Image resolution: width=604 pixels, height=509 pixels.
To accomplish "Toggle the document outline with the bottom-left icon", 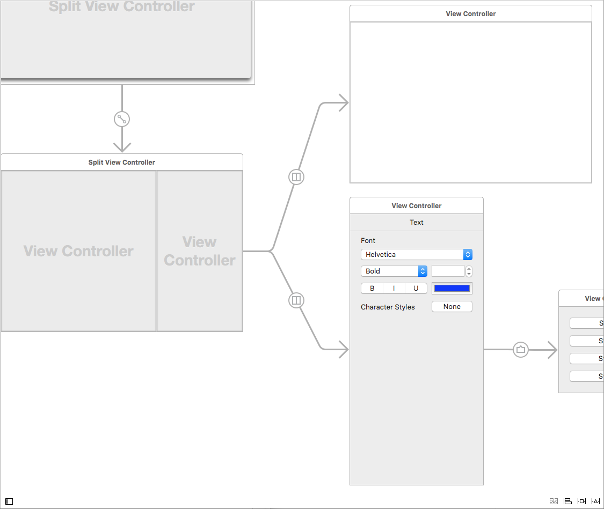I will [9, 501].
